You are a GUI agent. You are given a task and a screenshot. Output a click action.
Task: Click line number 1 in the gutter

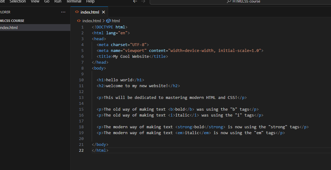pos(82,27)
